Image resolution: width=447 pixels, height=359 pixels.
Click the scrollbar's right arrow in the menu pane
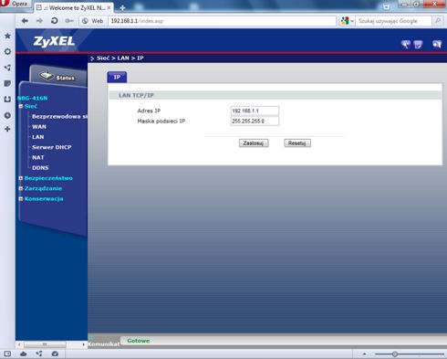tap(83, 344)
